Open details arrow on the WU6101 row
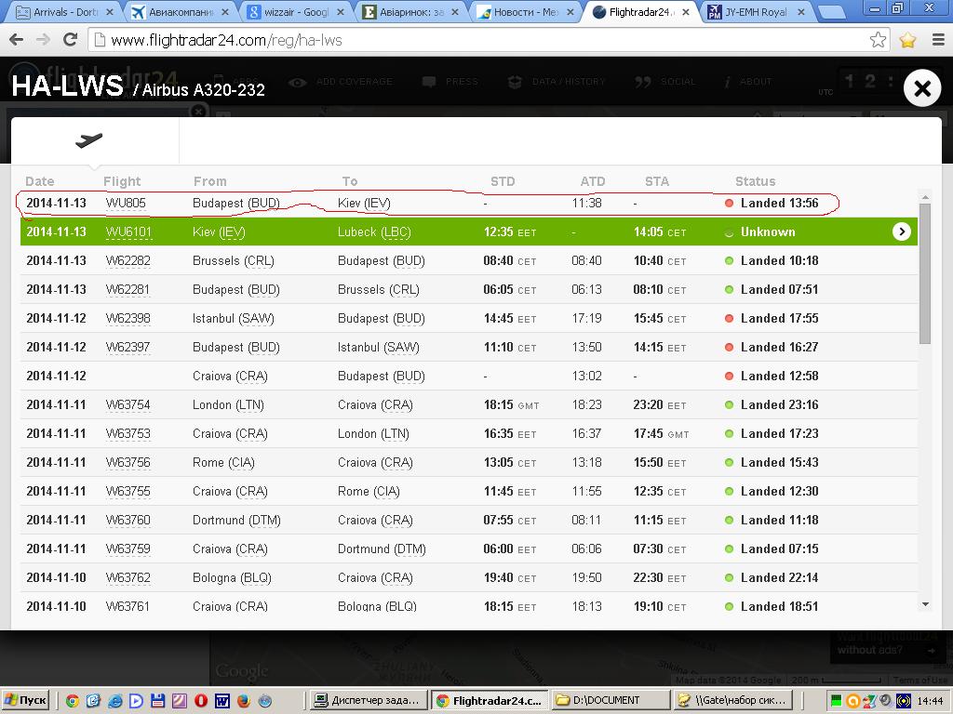This screenshot has height=714, width=953. (901, 231)
